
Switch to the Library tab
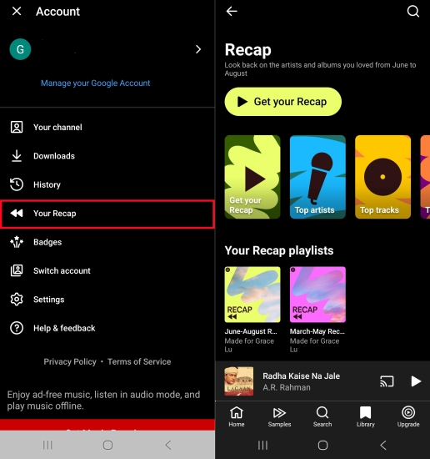(365, 416)
